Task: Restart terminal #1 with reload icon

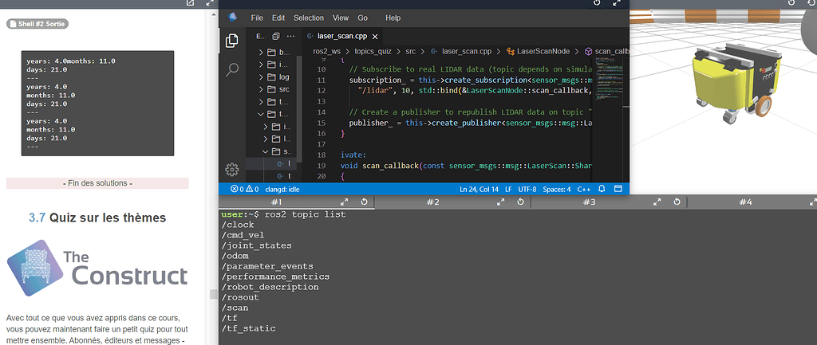Action: click(365, 202)
